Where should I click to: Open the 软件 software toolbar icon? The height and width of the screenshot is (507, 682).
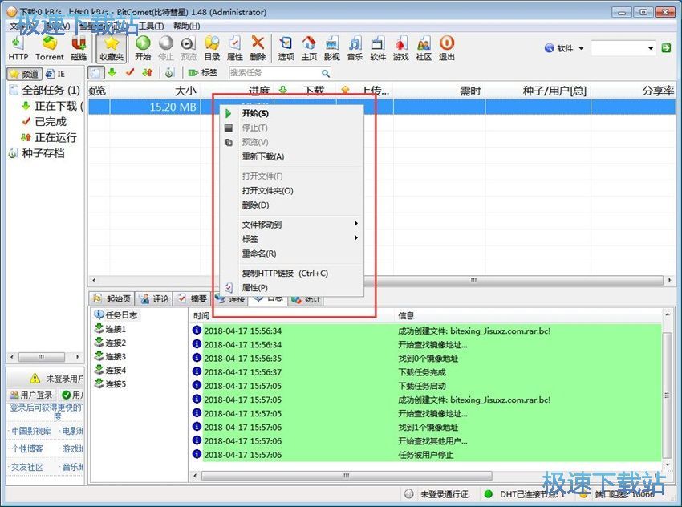[x=378, y=48]
